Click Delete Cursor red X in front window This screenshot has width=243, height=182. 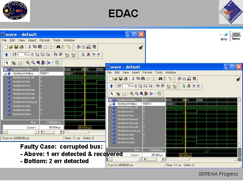coord(189,86)
